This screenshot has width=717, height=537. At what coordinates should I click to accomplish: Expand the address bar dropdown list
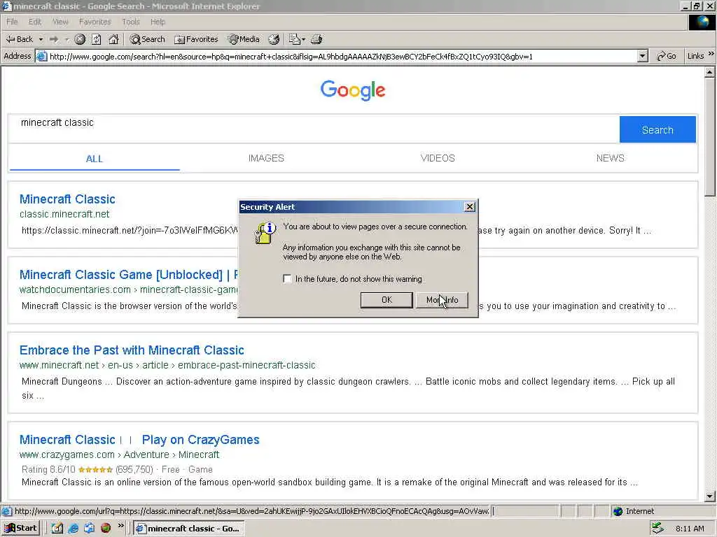[x=643, y=56]
